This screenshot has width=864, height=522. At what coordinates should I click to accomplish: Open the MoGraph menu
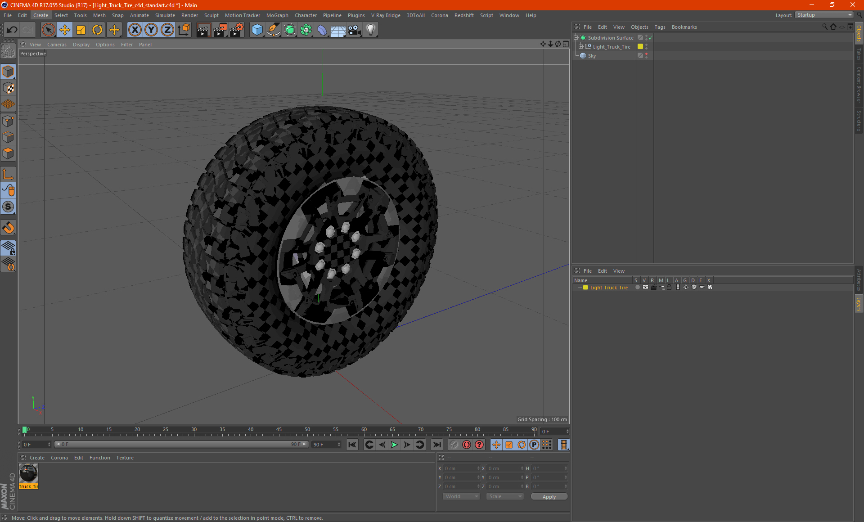277,15
